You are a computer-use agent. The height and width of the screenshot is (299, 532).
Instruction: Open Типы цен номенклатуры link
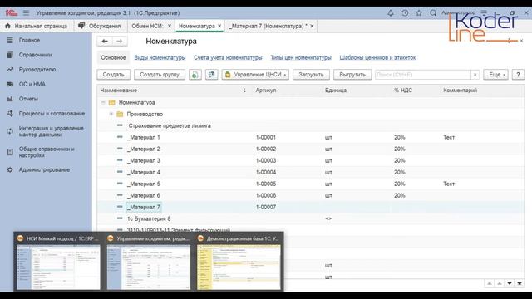pyautogui.click(x=301, y=57)
